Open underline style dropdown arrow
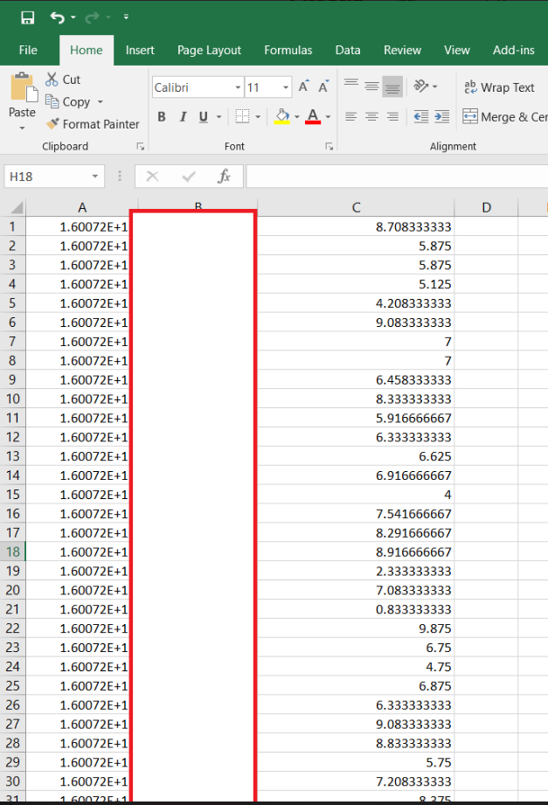 [219, 116]
